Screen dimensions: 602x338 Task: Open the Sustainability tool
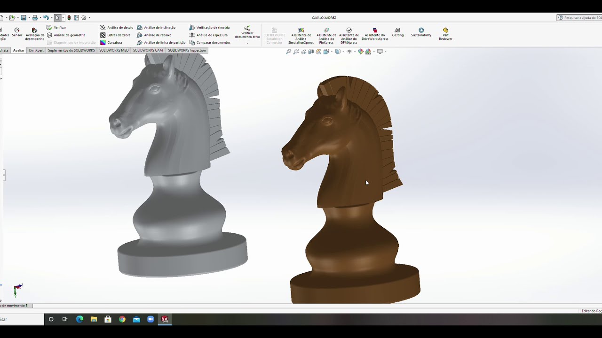(x=421, y=32)
